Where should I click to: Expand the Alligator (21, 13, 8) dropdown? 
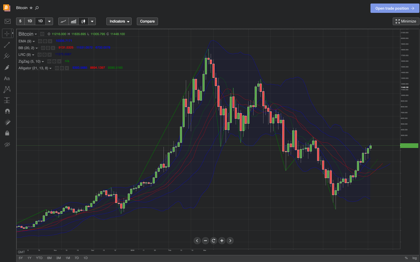coord(50,68)
